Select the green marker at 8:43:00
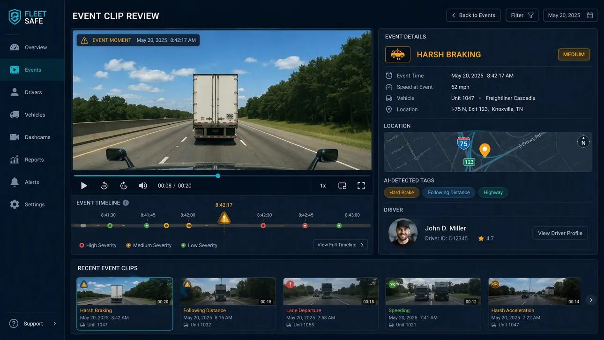604x340 pixels. click(339, 226)
